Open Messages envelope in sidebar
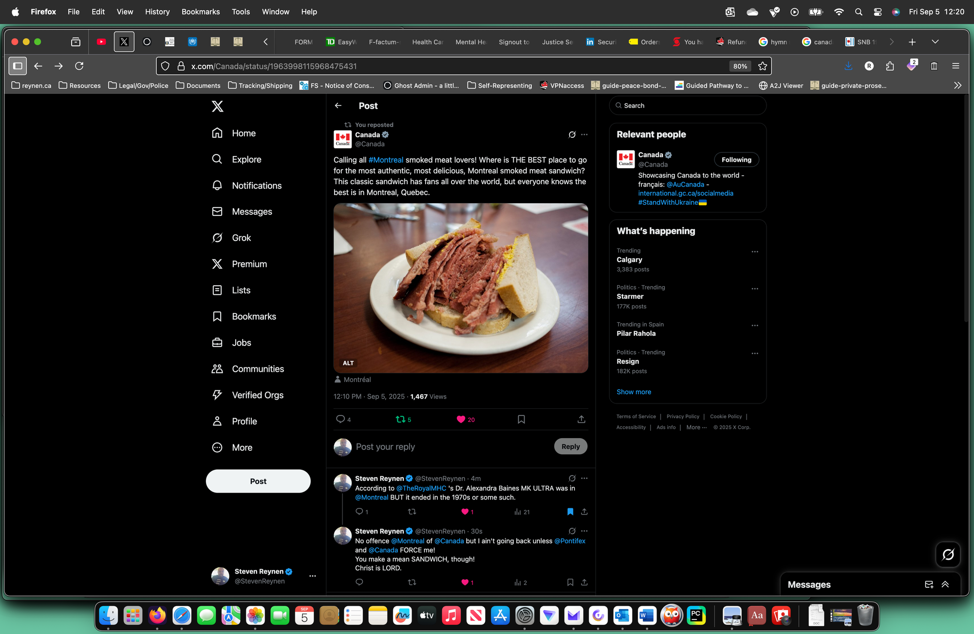This screenshot has height=634, width=974. pos(242,211)
